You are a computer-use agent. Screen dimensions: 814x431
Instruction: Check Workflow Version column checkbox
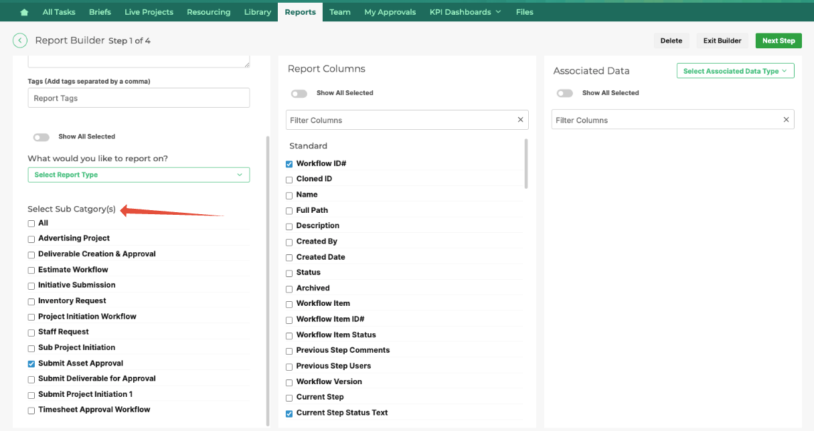pyautogui.click(x=289, y=383)
